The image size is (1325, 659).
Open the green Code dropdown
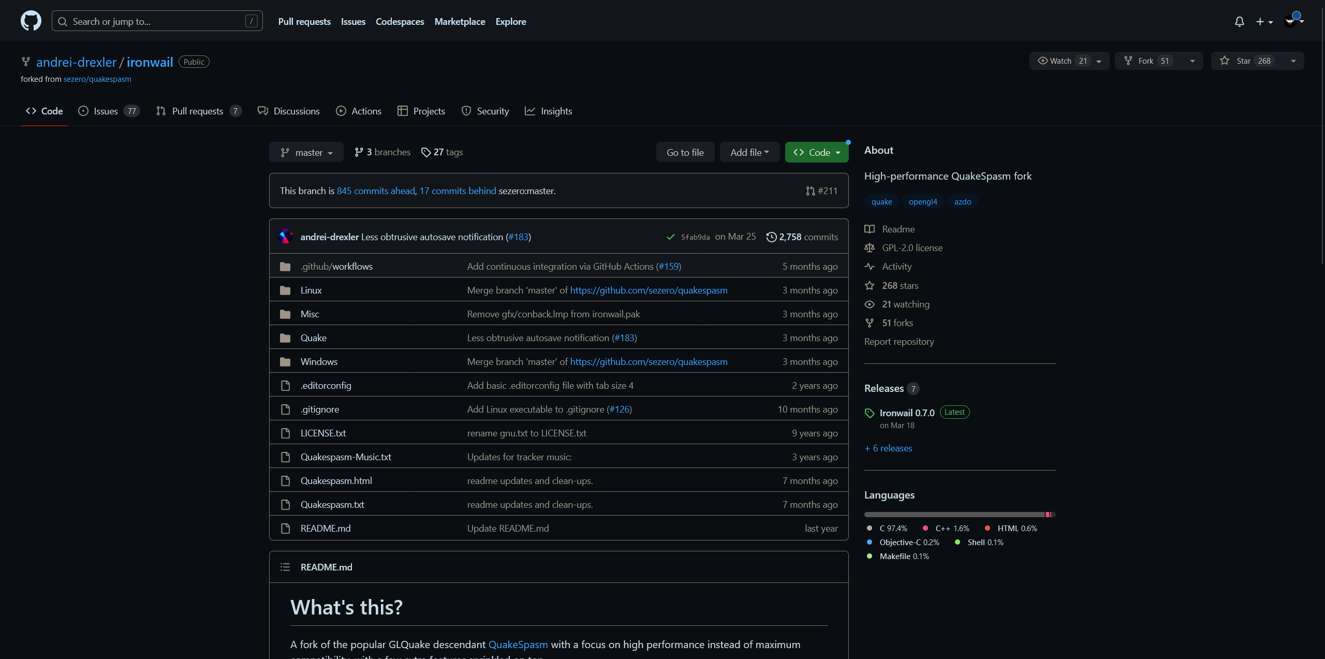pyautogui.click(x=817, y=152)
